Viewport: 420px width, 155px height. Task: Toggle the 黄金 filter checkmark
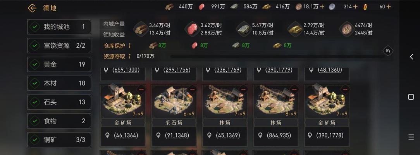point(34,64)
